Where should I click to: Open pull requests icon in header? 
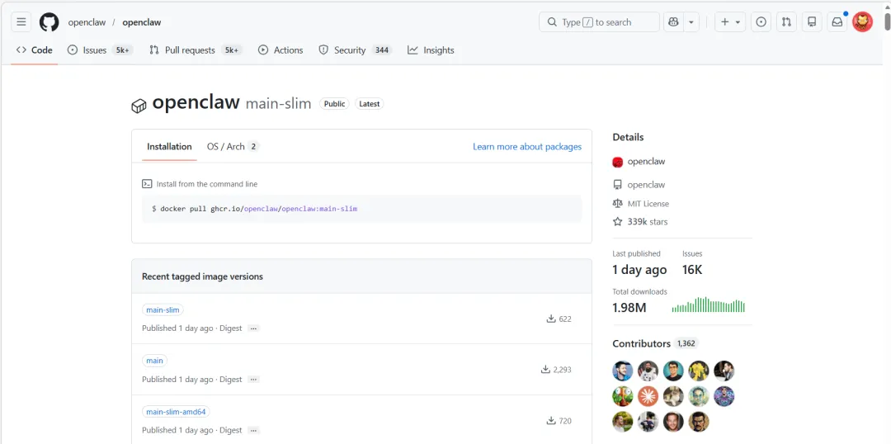786,22
